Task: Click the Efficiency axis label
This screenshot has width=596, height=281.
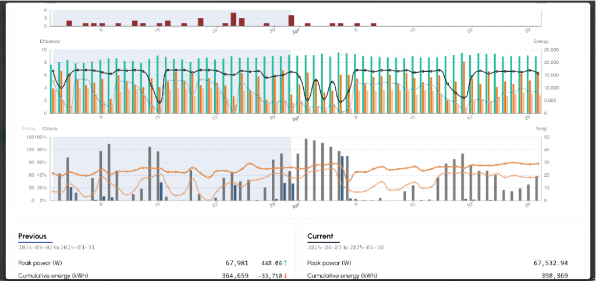Action: click(49, 41)
